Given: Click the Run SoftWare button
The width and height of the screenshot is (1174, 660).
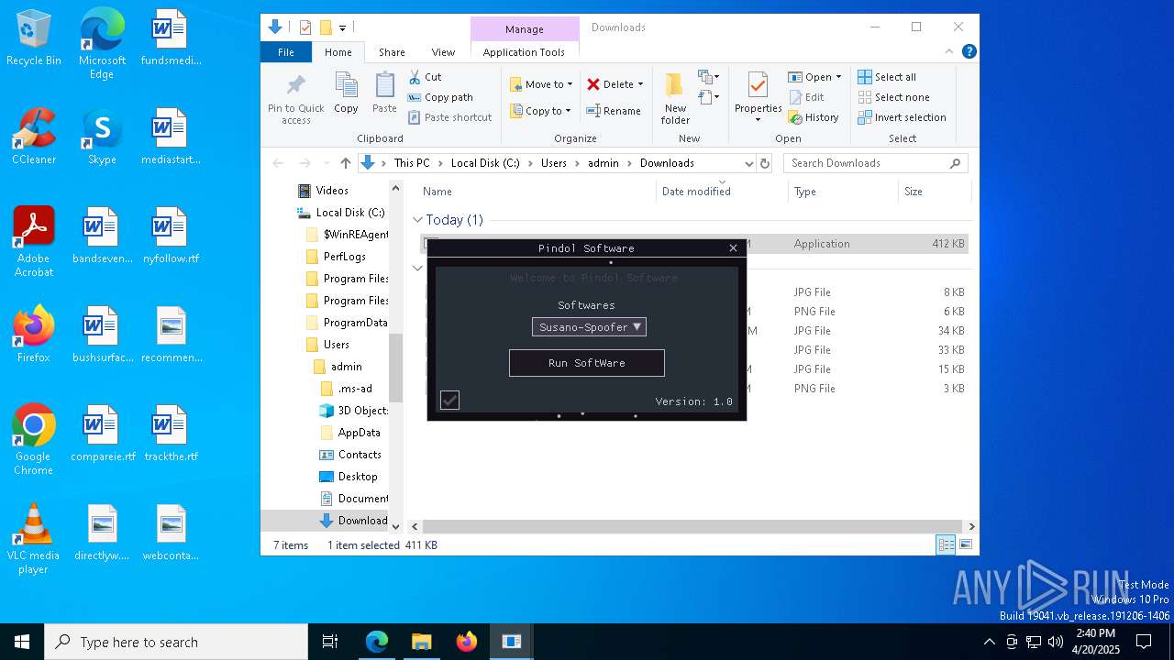Looking at the screenshot, I should point(587,363).
